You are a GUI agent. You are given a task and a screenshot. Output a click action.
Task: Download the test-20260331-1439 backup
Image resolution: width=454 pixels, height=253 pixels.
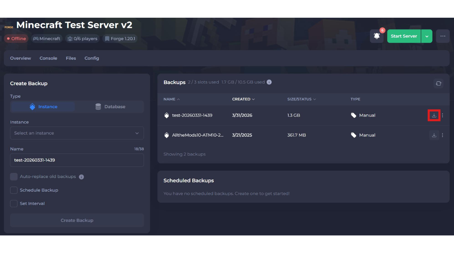[x=434, y=115]
